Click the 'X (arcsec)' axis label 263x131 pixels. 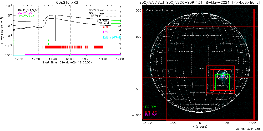tap(200, 127)
